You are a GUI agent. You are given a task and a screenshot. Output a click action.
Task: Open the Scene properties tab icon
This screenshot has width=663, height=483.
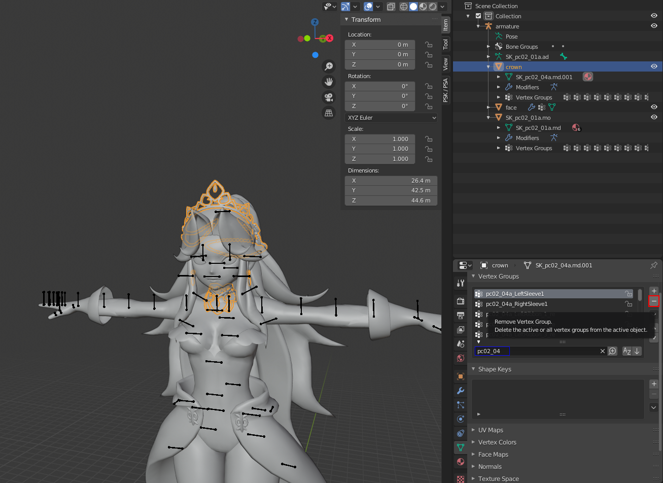point(461,344)
